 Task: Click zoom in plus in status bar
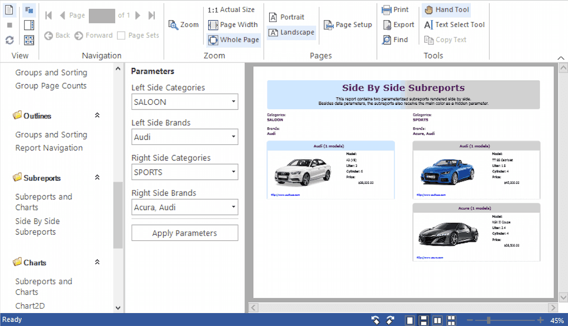pos(541,320)
